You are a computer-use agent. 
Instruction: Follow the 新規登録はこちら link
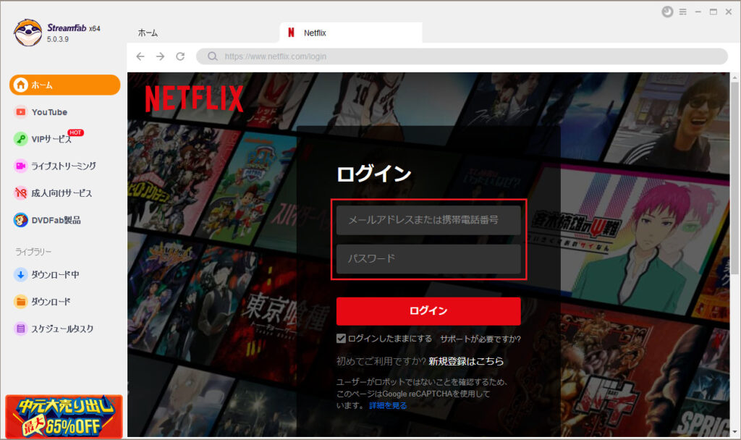tap(466, 362)
